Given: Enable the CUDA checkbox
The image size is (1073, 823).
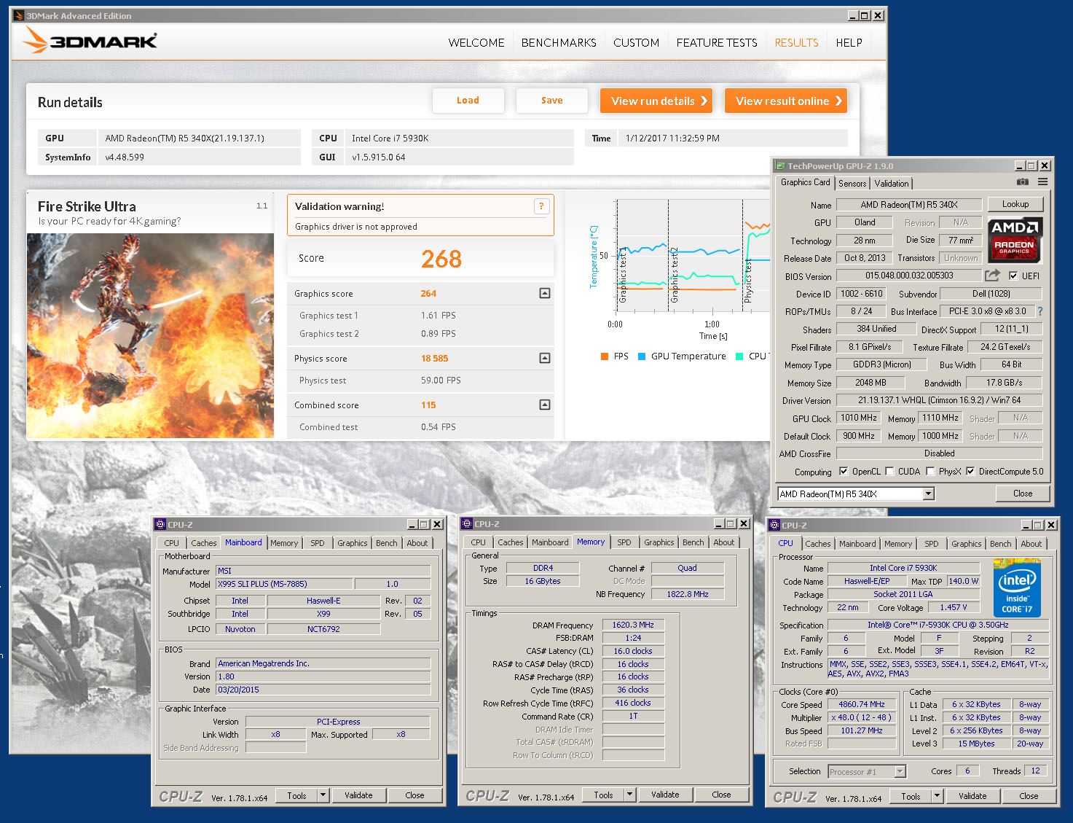Looking at the screenshot, I should tap(889, 471).
